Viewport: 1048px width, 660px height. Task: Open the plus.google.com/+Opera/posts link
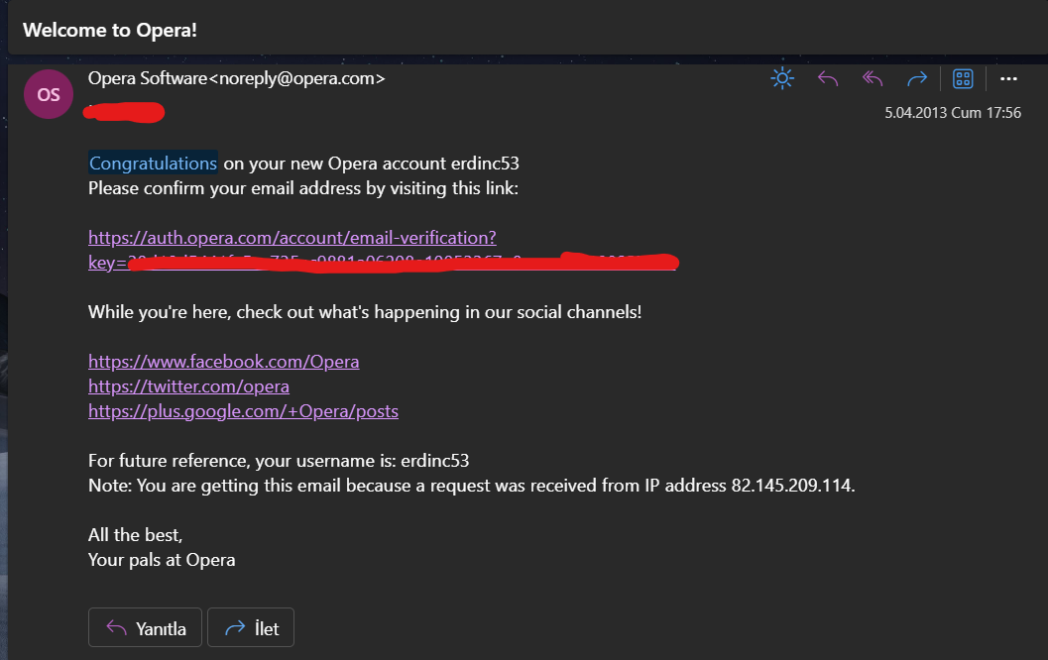243,411
